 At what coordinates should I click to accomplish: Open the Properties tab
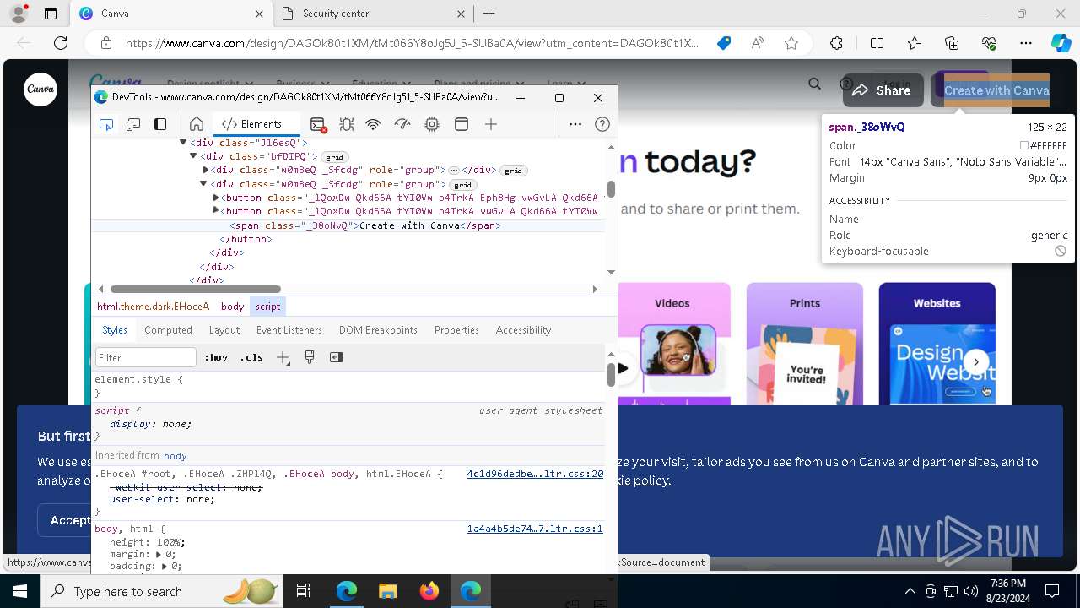(456, 330)
